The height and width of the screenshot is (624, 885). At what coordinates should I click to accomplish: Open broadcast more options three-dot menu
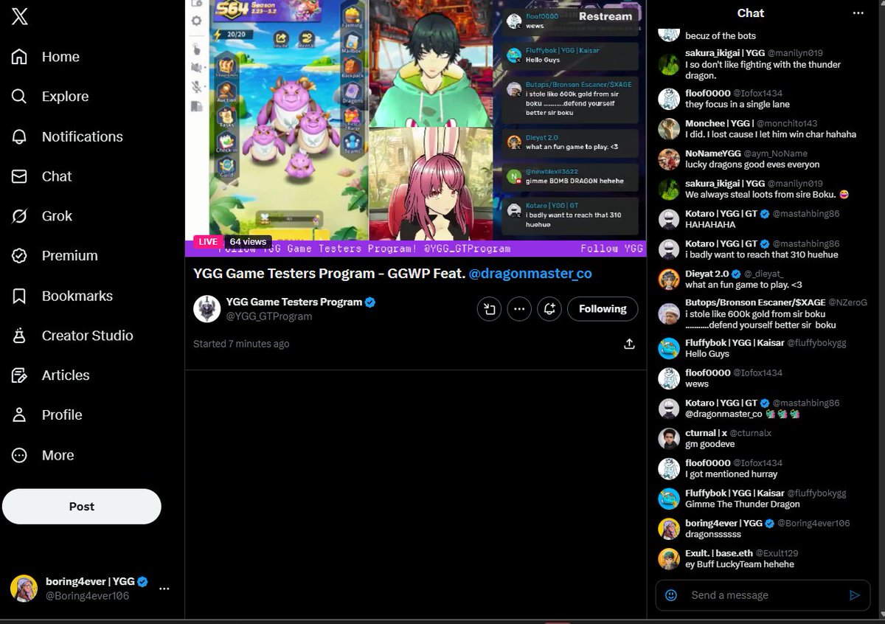[x=520, y=309]
